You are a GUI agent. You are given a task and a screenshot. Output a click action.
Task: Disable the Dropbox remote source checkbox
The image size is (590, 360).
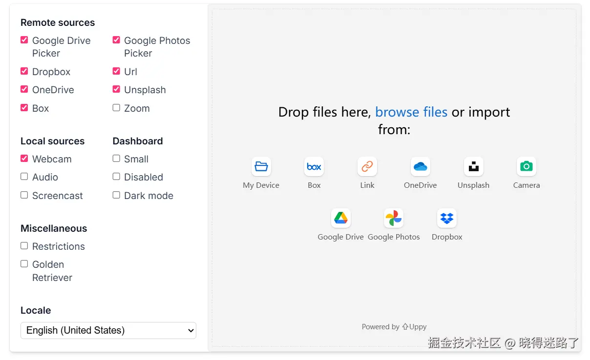tap(24, 71)
